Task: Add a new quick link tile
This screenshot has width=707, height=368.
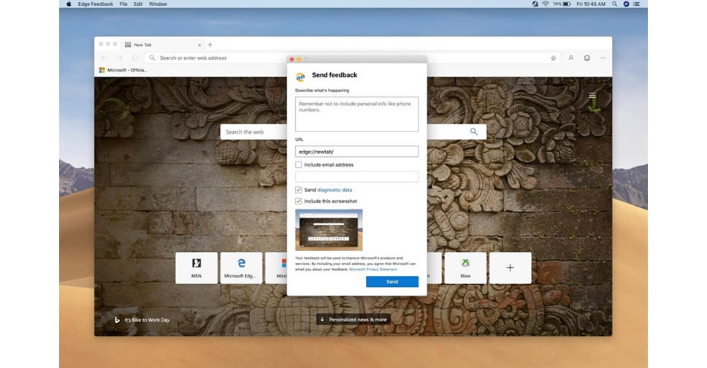Action: [510, 268]
